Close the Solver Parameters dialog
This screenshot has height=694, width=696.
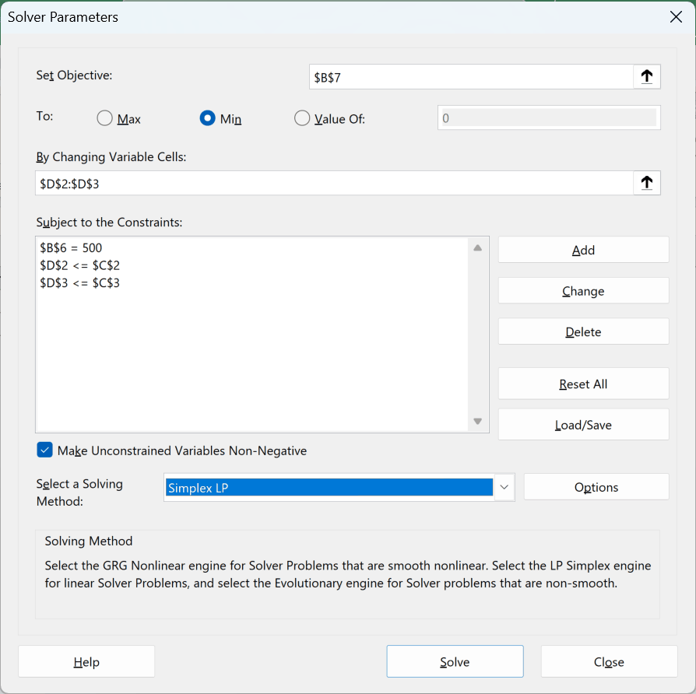[x=676, y=17]
